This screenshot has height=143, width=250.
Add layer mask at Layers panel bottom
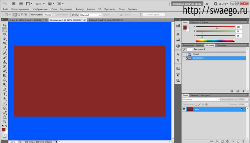click(x=222, y=141)
